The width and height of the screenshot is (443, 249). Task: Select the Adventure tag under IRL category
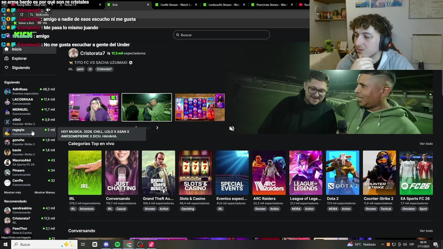point(87,209)
